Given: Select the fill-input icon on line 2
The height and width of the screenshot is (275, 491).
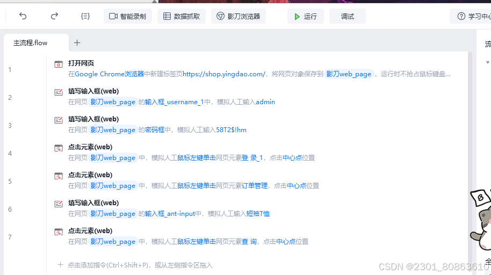Looking at the screenshot, I should pyautogui.click(x=59, y=92).
